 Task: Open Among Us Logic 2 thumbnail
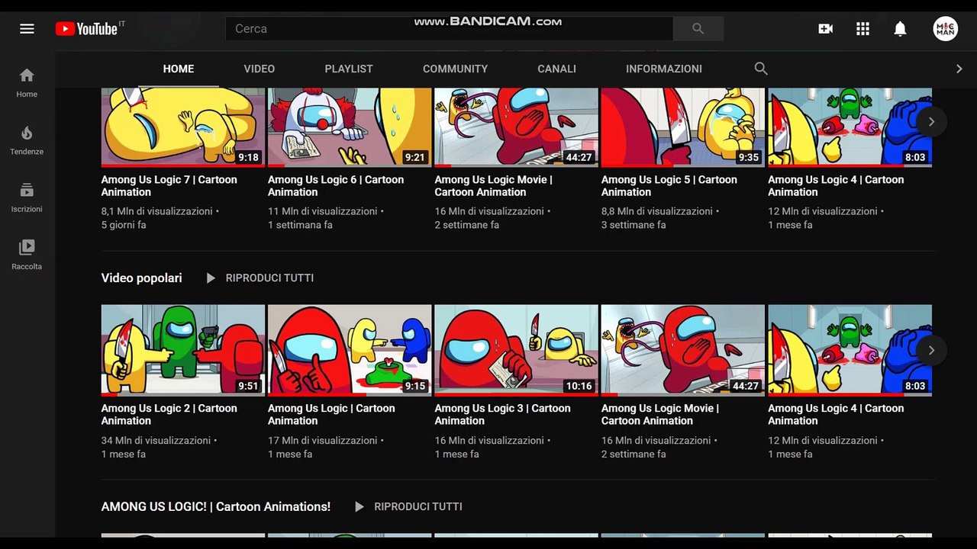(183, 351)
